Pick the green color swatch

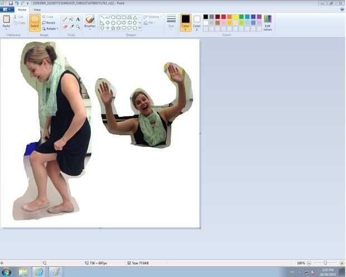point(242,17)
